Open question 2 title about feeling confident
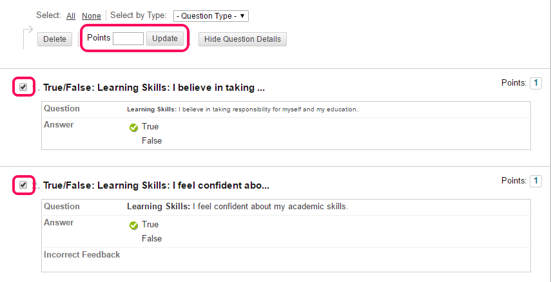This screenshot has width=551, height=282. point(156,185)
